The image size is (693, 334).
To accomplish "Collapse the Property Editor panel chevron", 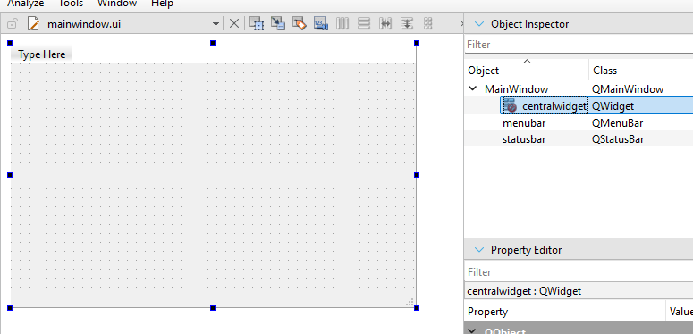I will pyautogui.click(x=478, y=250).
